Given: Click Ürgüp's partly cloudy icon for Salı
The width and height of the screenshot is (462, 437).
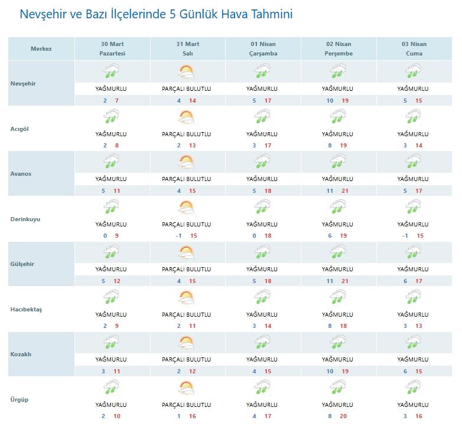Looking at the screenshot, I should coord(186,388).
